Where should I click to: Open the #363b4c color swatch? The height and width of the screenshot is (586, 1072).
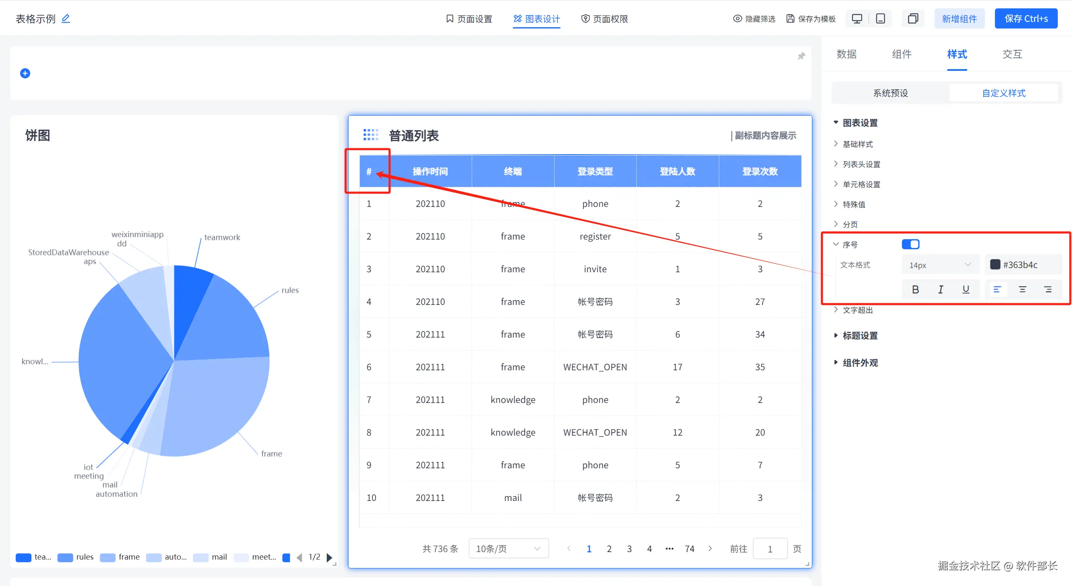tap(995, 265)
